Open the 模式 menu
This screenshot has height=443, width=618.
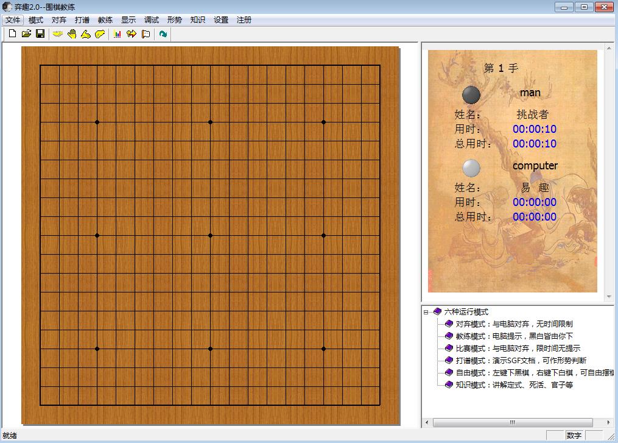[35, 19]
